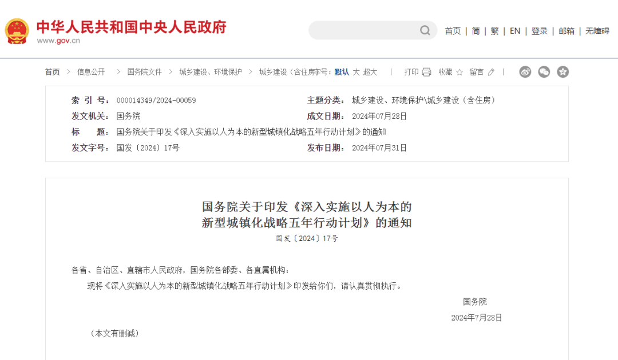Go to 国务院文件 in the breadcrumb
Screen dimensions: 618x360
pos(144,72)
